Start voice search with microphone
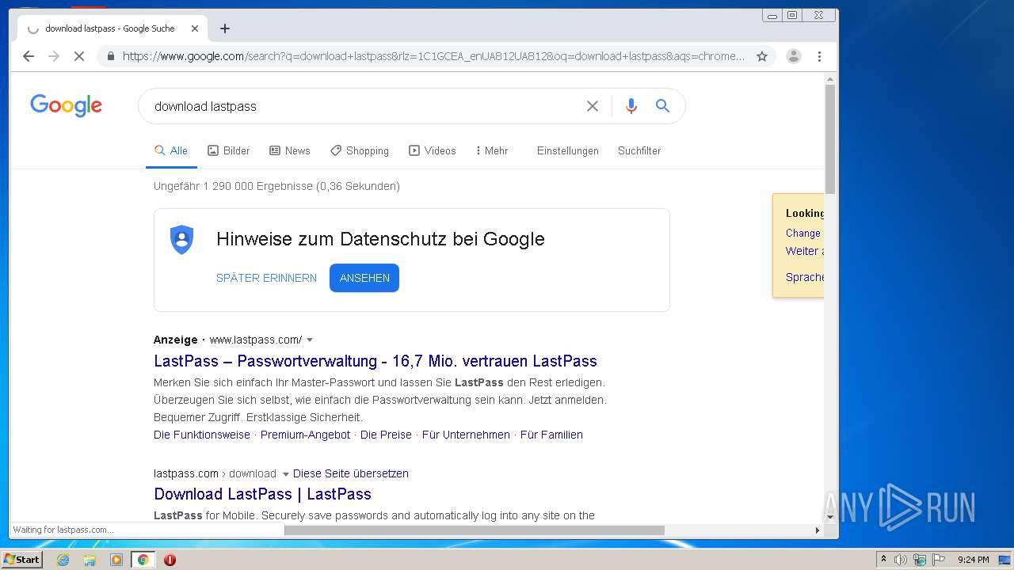1014x570 pixels. point(631,106)
